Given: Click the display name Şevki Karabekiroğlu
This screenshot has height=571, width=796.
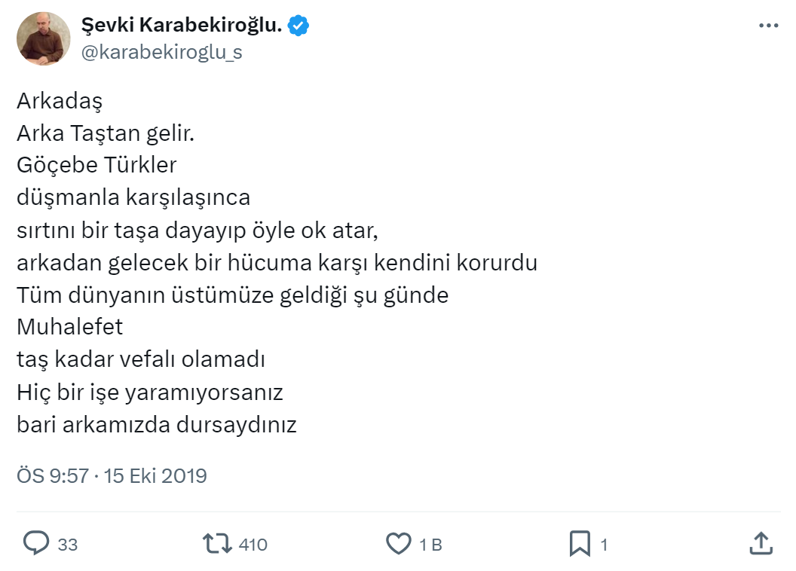Looking at the screenshot, I should tap(181, 26).
